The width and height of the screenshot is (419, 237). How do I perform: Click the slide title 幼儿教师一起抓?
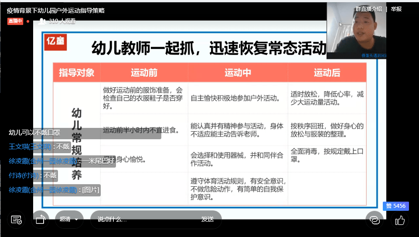pos(209,48)
